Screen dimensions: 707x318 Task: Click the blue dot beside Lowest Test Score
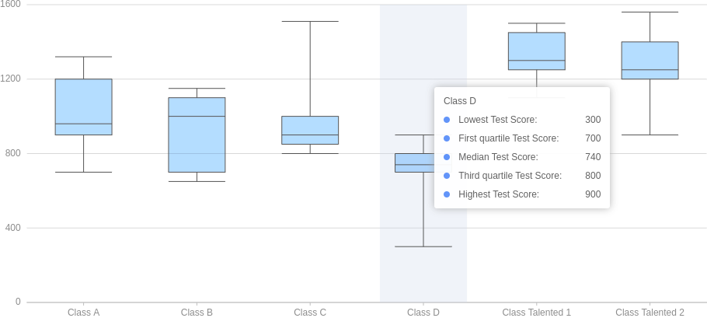pos(447,120)
